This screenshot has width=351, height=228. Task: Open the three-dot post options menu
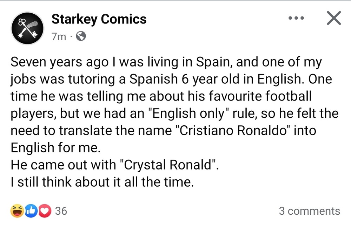pyautogui.click(x=296, y=18)
